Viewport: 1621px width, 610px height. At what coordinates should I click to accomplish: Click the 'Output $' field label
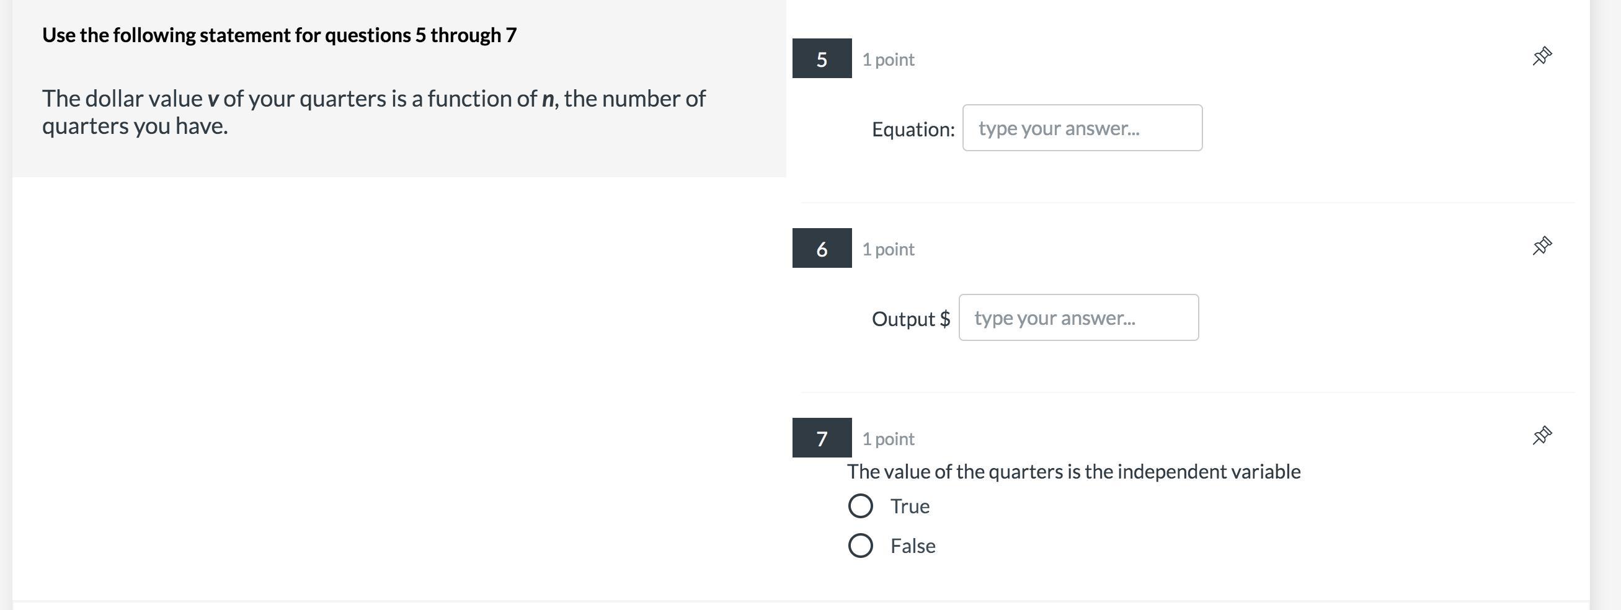[910, 319]
